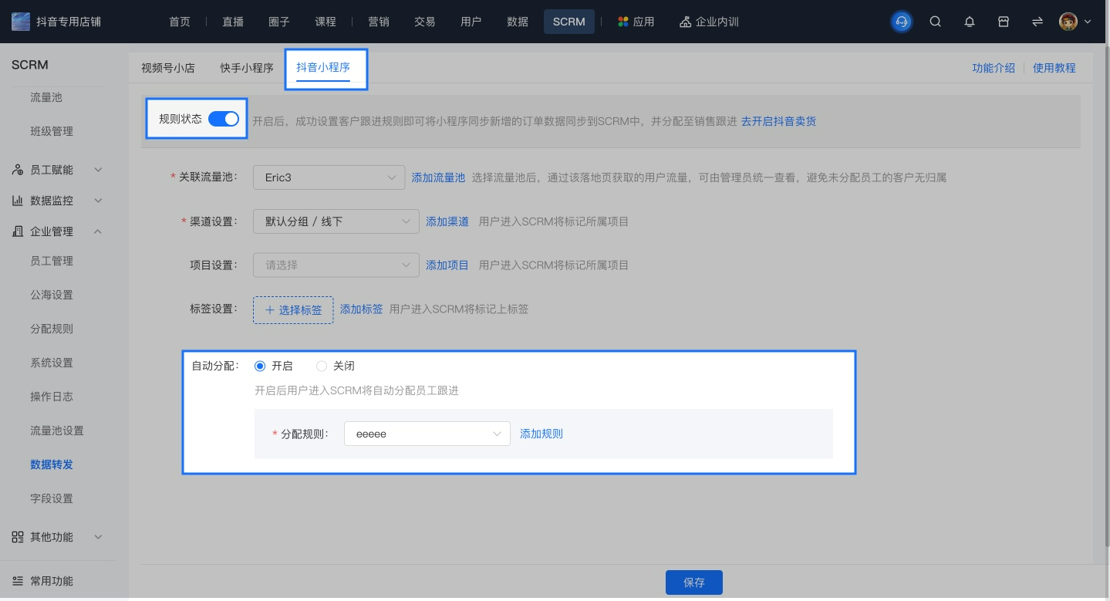Select the 关闭 auto-assign radio button
Screen dimensions: 1110x601
pyautogui.click(x=322, y=366)
